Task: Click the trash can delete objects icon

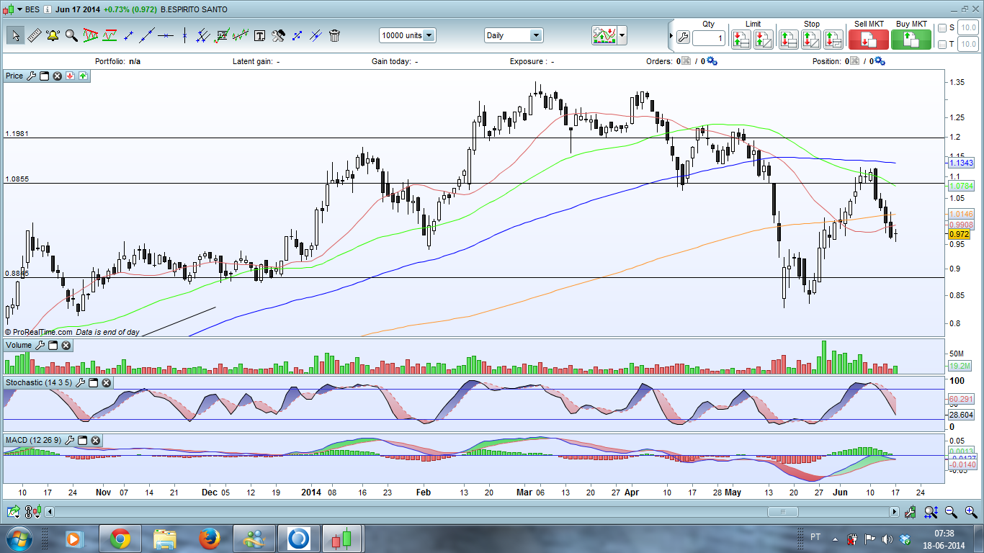Action: coord(334,35)
